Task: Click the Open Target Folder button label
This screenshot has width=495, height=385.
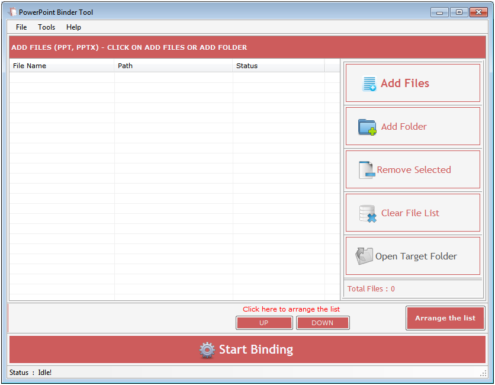Action: point(416,256)
